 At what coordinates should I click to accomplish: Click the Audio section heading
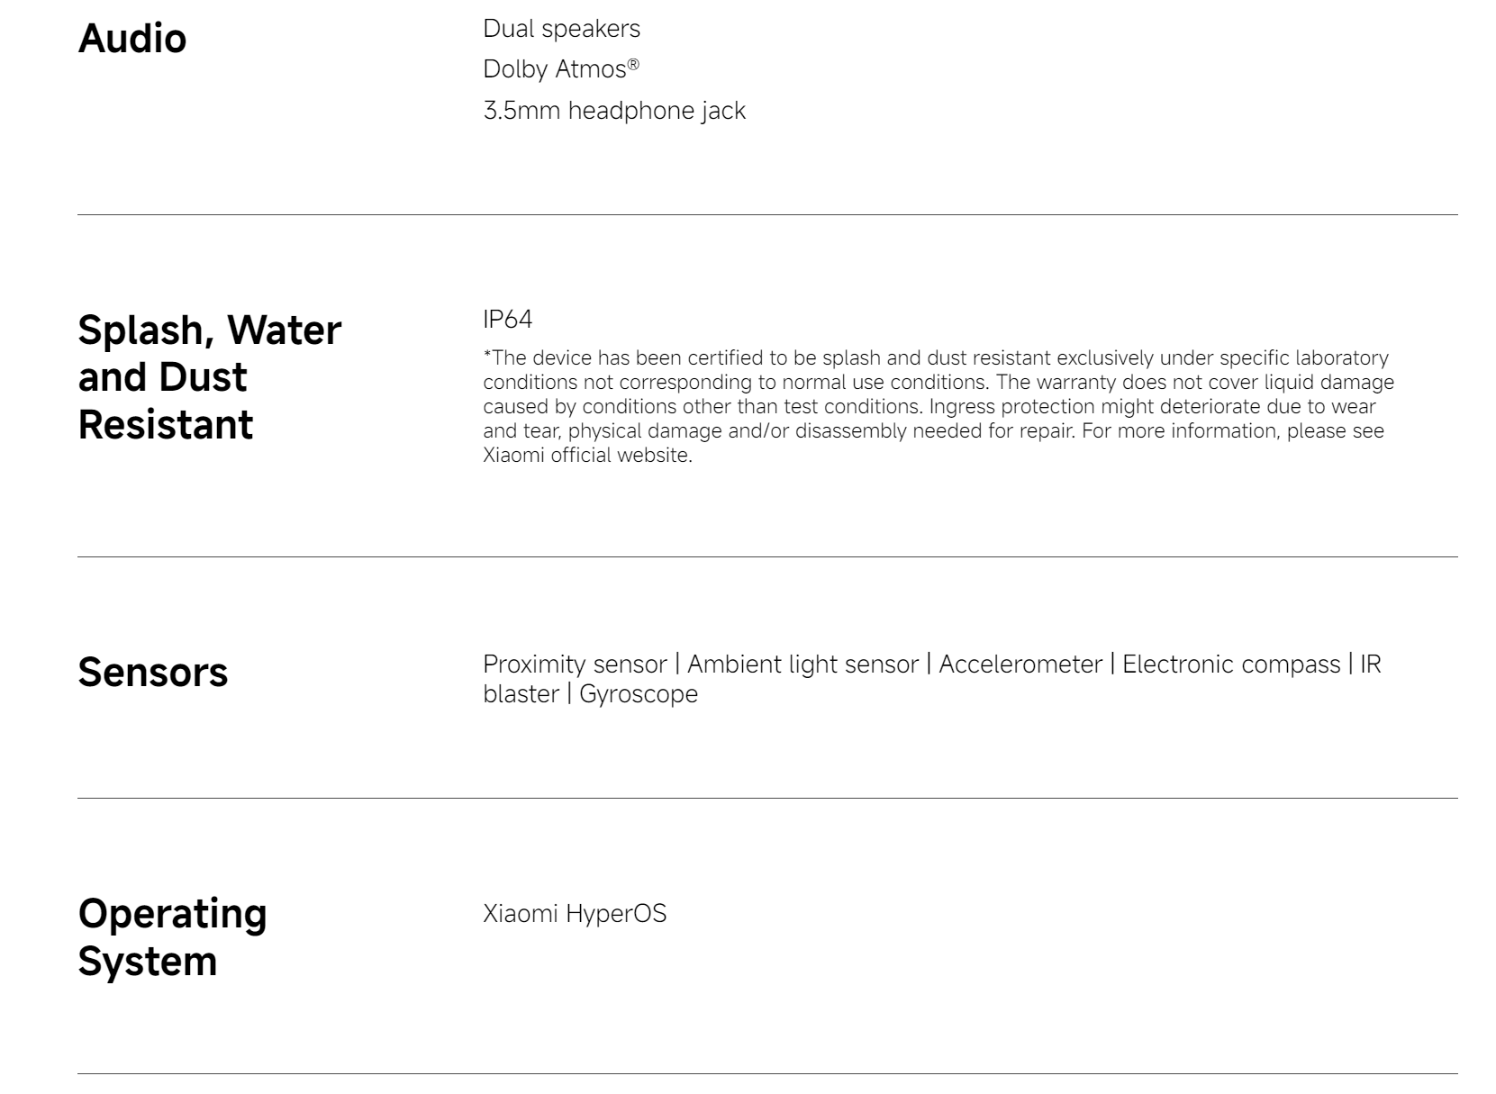[132, 39]
